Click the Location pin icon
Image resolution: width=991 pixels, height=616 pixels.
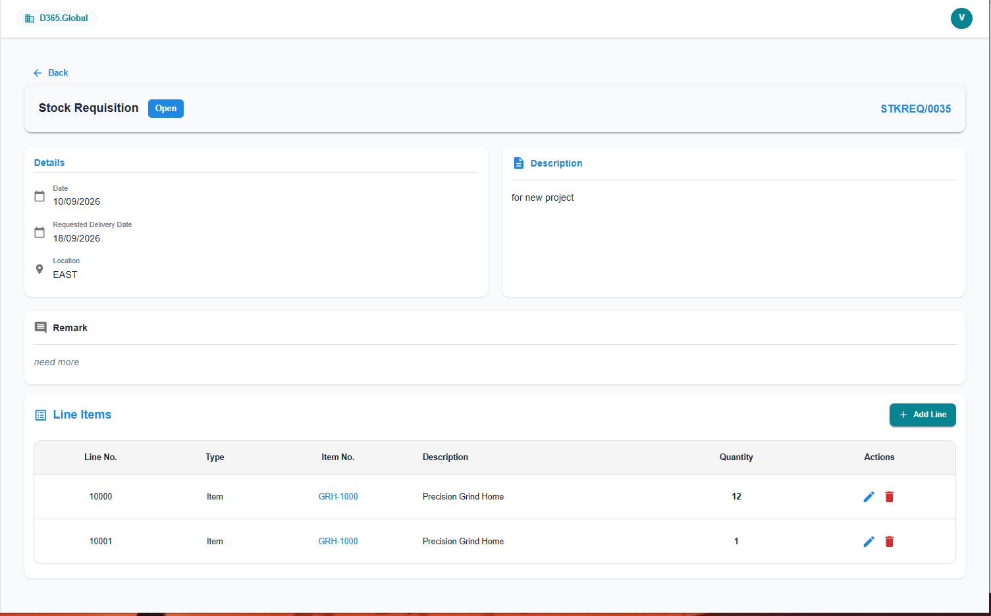[x=40, y=269]
